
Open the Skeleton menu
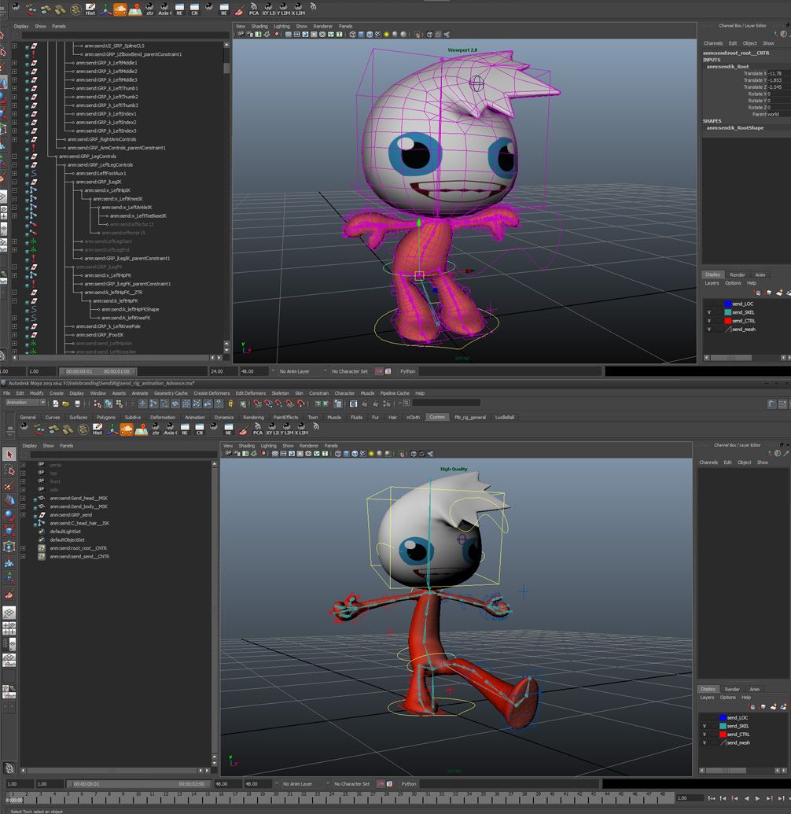pyautogui.click(x=280, y=393)
